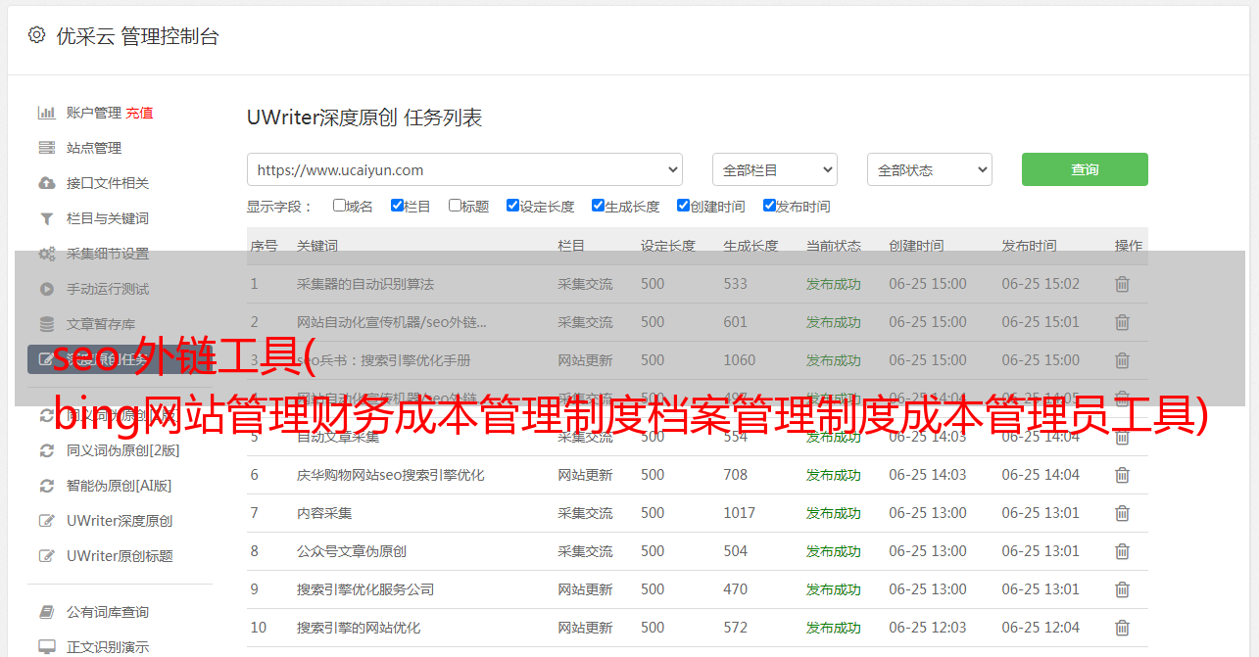
Task: Click keyword 搜索引擎的网站优化
Action: coord(359,628)
